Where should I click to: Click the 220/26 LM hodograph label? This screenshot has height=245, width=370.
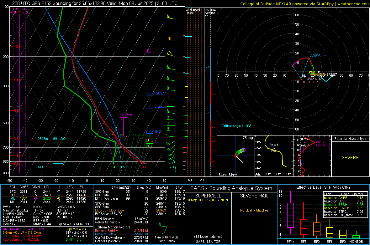[318, 56]
